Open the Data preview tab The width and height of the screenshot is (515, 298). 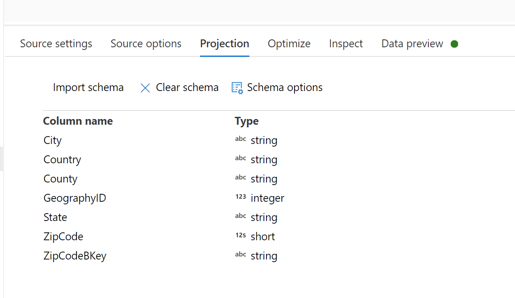pyautogui.click(x=411, y=44)
